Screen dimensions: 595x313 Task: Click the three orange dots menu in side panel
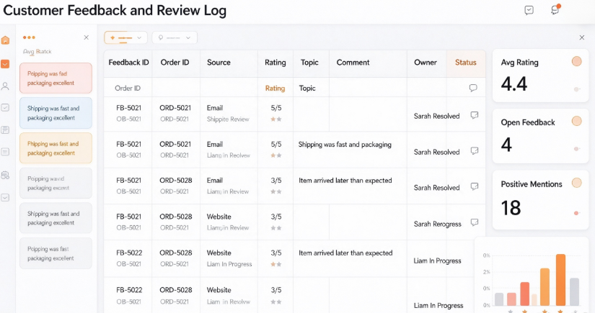(x=29, y=37)
